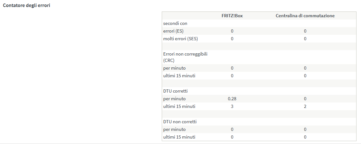Click "per minuto" under DTU corretti
This screenshot has width=361, height=144.
pyautogui.click(x=174, y=99)
